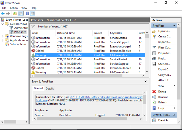Select the Subscriptions tree item
Image resolution: width=182 pixels, height=130 pixels.
pos(18,44)
